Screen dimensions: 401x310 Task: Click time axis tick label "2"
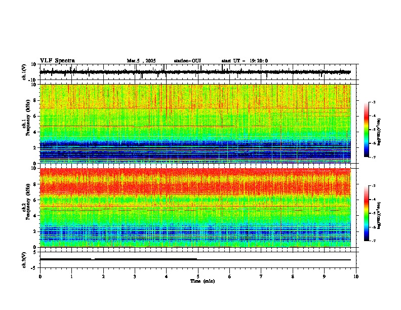click(103, 277)
